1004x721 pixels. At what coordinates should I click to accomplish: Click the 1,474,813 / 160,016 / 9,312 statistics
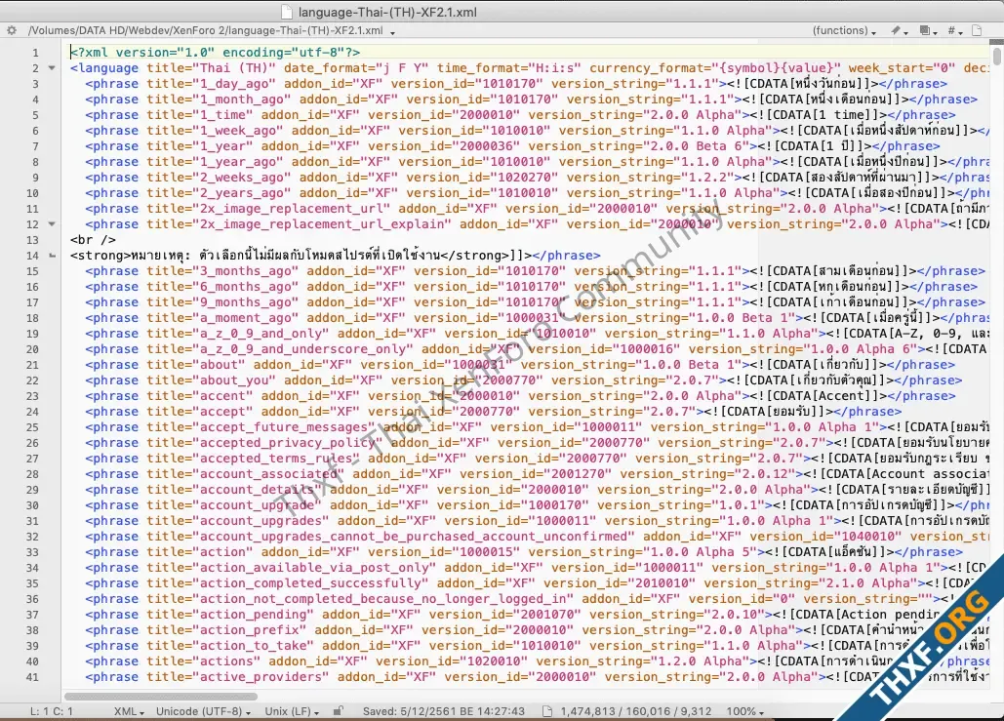click(636, 710)
